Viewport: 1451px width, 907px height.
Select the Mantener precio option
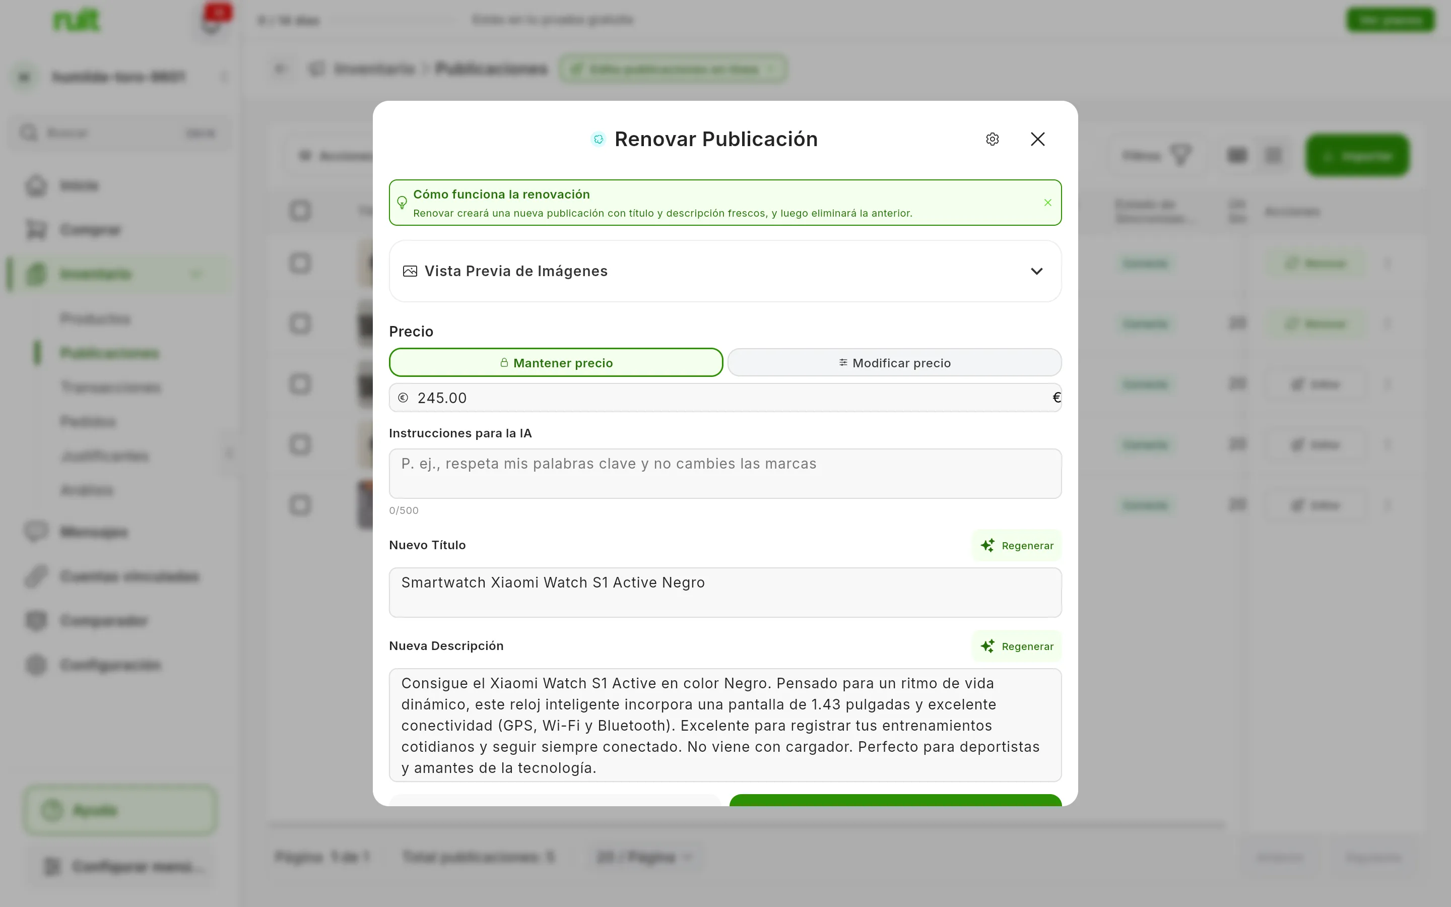556,362
